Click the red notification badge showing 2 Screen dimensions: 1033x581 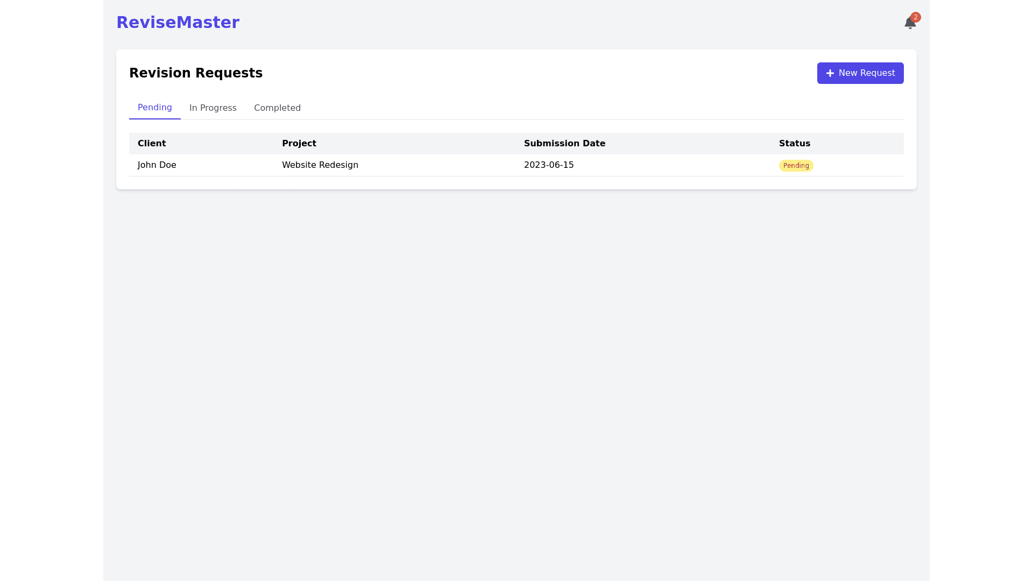pyautogui.click(x=915, y=17)
